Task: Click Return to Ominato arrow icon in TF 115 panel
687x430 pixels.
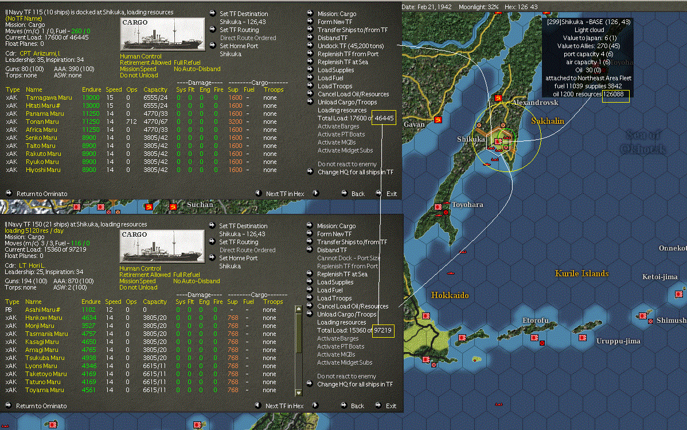Action: pos(9,194)
